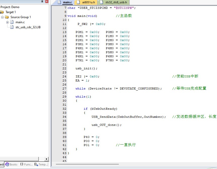Select main.c in the project tree

20,22
